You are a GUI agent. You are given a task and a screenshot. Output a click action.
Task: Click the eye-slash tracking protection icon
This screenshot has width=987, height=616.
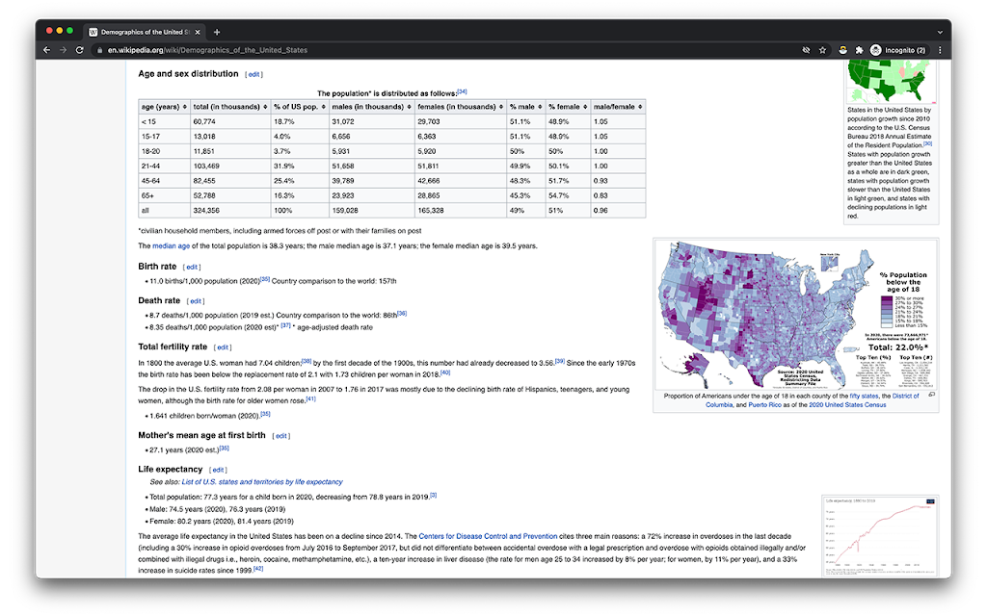point(806,50)
